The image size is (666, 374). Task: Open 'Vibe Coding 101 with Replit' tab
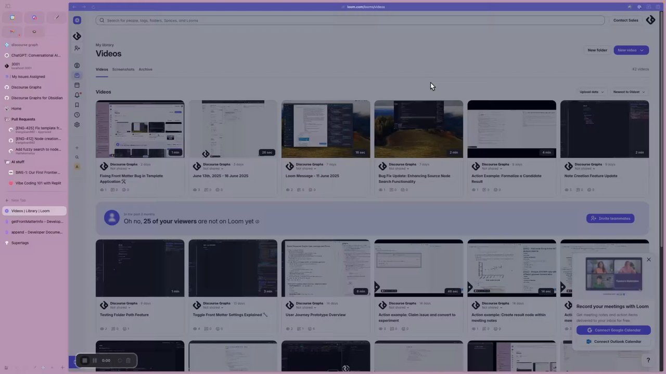[x=36, y=183]
